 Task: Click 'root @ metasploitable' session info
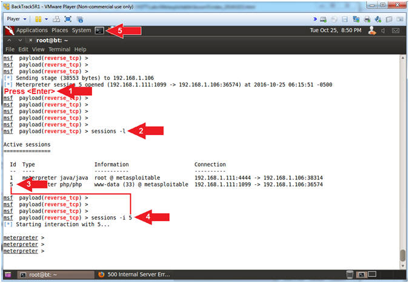[127, 178]
